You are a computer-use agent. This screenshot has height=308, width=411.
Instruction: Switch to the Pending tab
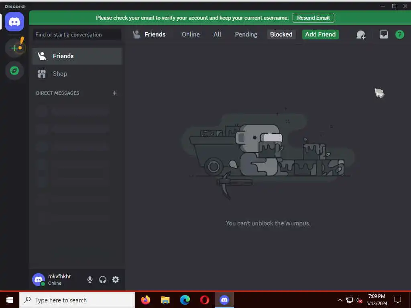(246, 34)
